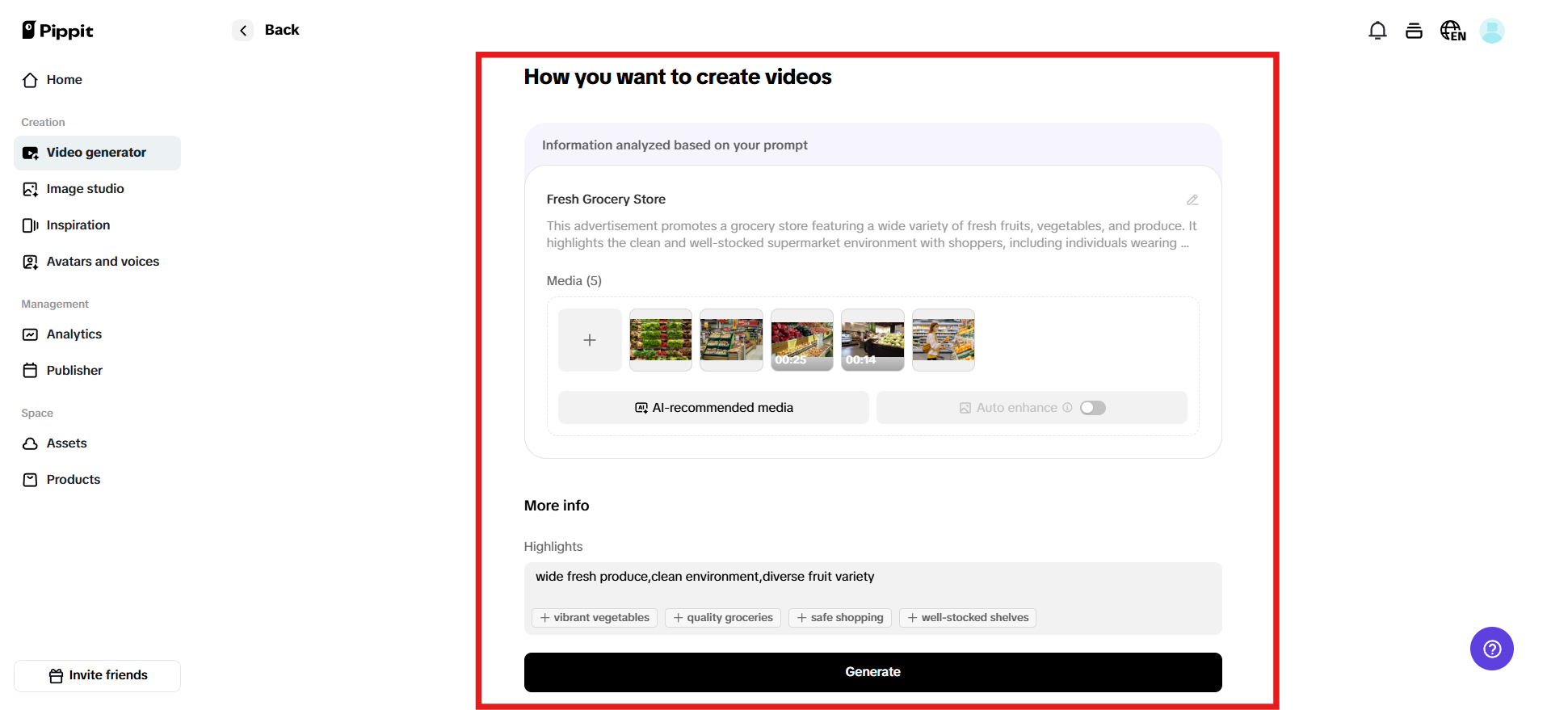Toggle the Auto enhance switch
This screenshot has height=710, width=1547.
1093,408
